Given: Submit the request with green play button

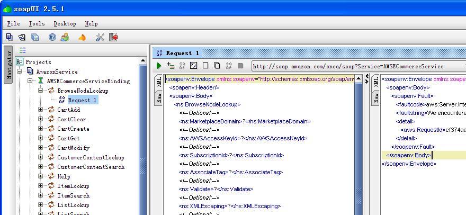Looking at the screenshot, I should tap(159, 66).
